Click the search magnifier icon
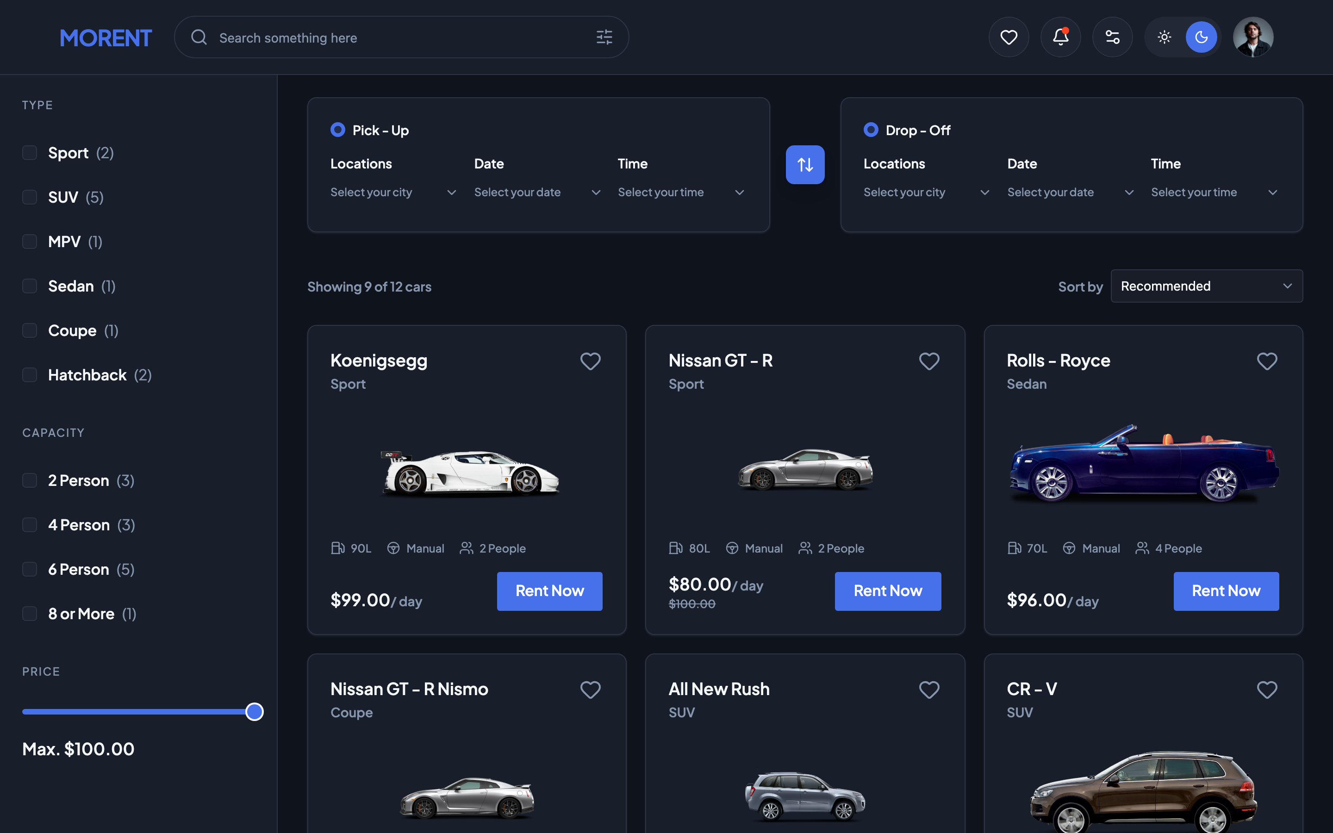The image size is (1333, 833). pos(199,37)
